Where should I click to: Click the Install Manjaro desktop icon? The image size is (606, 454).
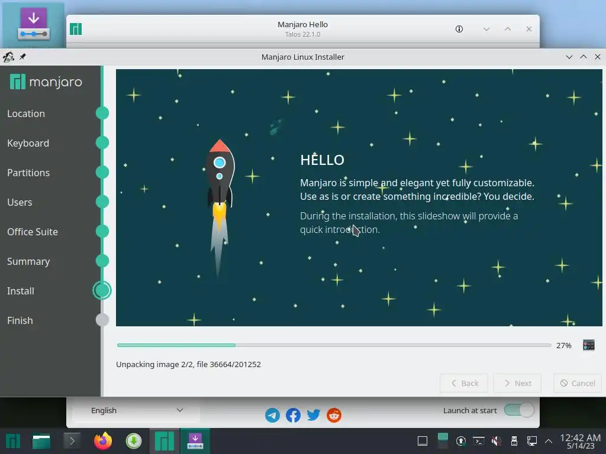pyautogui.click(x=34, y=25)
